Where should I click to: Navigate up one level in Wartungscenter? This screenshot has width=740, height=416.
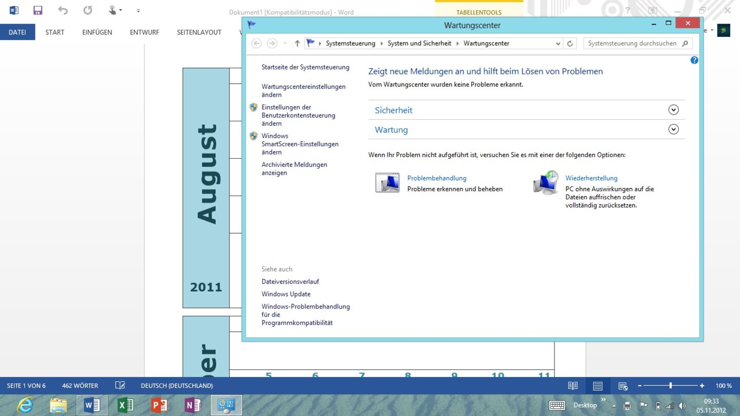297,44
